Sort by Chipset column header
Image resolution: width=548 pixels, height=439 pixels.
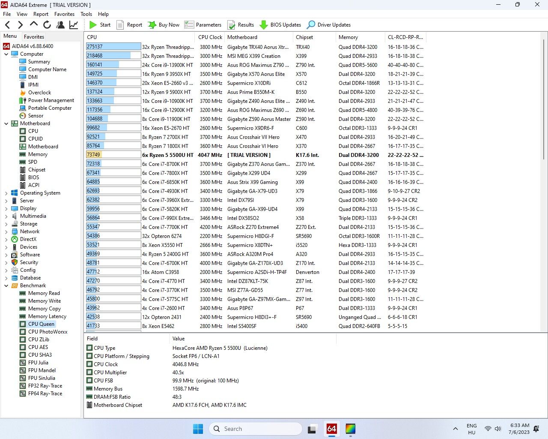315,37
